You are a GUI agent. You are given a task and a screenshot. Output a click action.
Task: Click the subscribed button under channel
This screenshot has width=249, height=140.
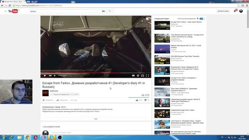[x=60, y=94]
